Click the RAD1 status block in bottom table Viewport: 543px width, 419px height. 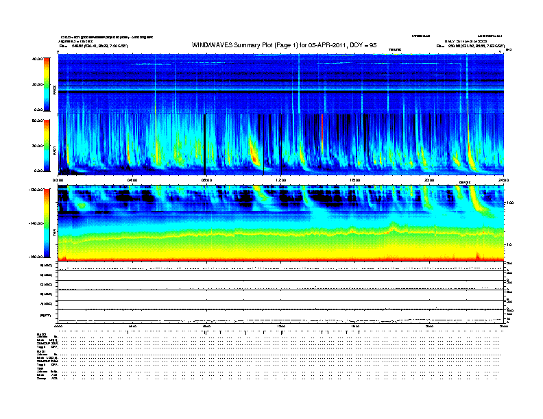click(47, 361)
